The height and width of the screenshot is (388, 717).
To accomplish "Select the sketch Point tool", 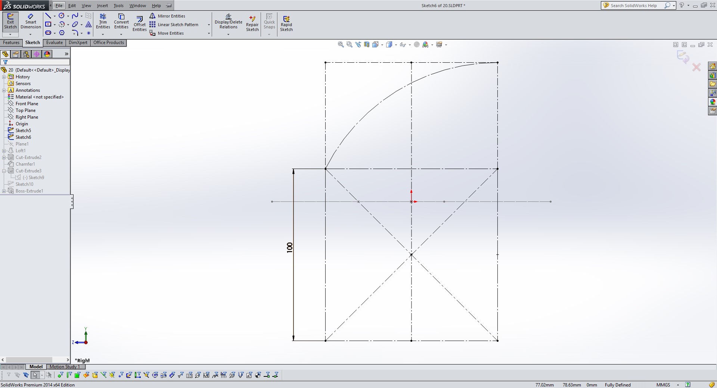I will [x=89, y=33].
